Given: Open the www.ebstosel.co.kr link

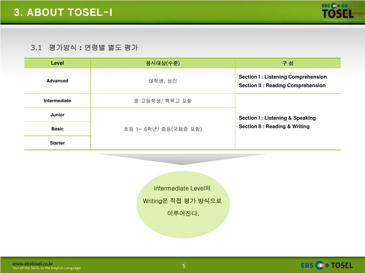Looking at the screenshot, I should 32,263.
